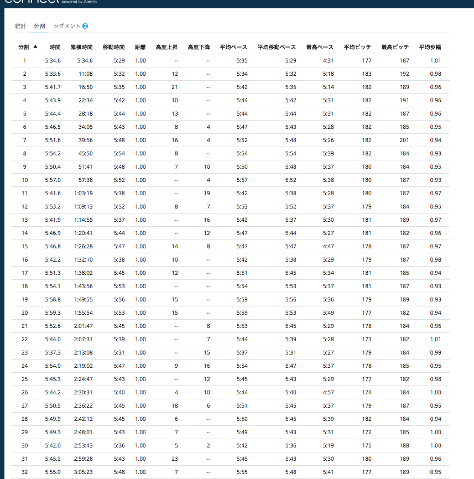Click cumulative time 45:50 in lap 8
Screen dimensions: 474x479
pyautogui.click(x=86, y=153)
